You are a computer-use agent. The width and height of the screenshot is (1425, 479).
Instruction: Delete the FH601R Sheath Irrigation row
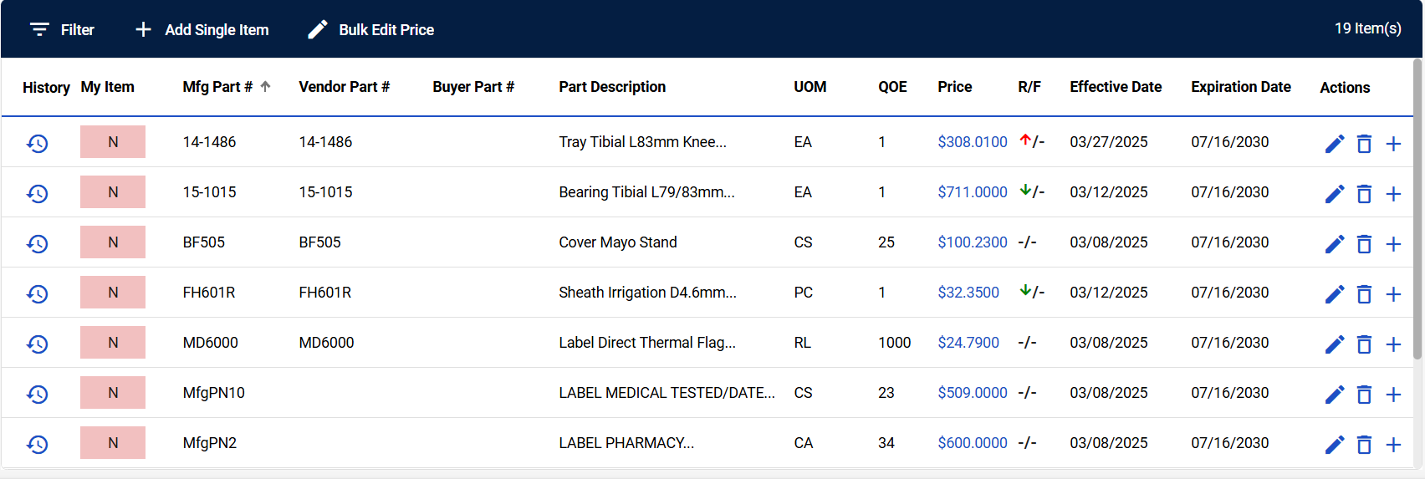click(x=1364, y=294)
